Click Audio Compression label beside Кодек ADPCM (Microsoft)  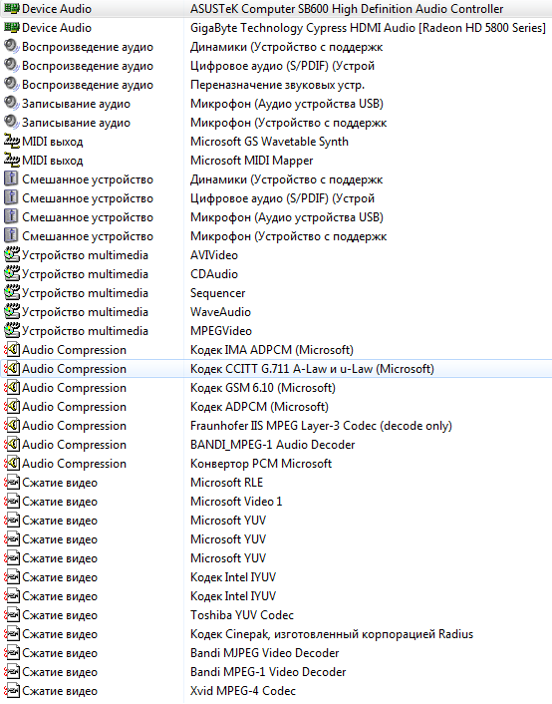pos(74,406)
